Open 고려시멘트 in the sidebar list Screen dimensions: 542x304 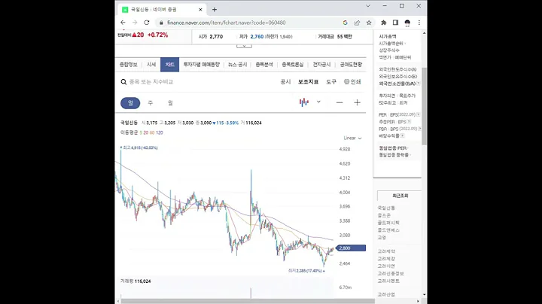pos(388,281)
